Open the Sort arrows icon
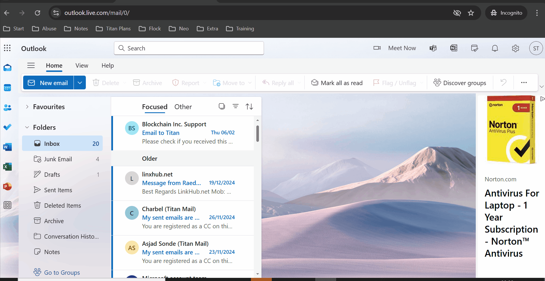 tap(249, 107)
